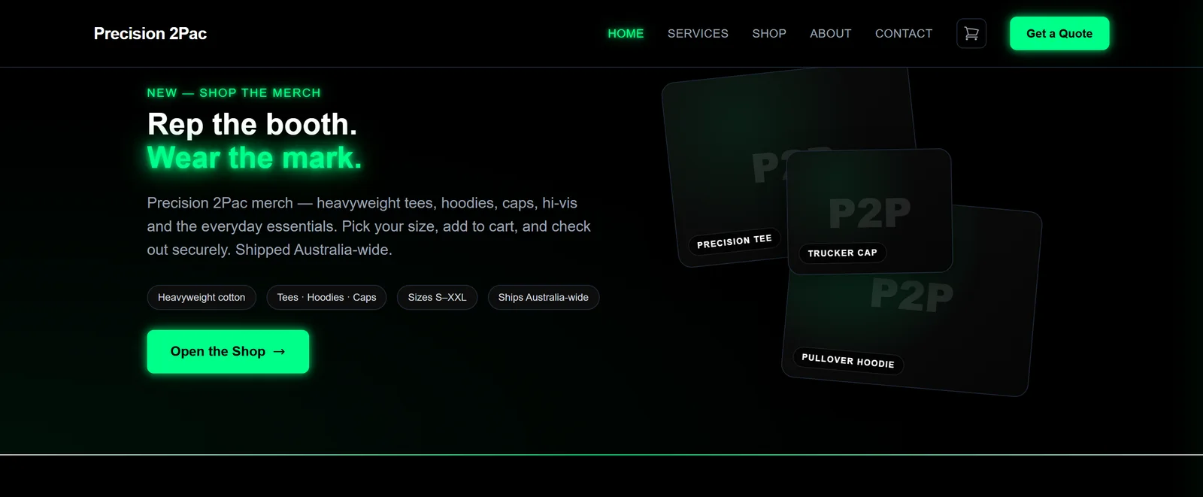
Task: Click the Get a Quote button
Action: click(x=1059, y=34)
